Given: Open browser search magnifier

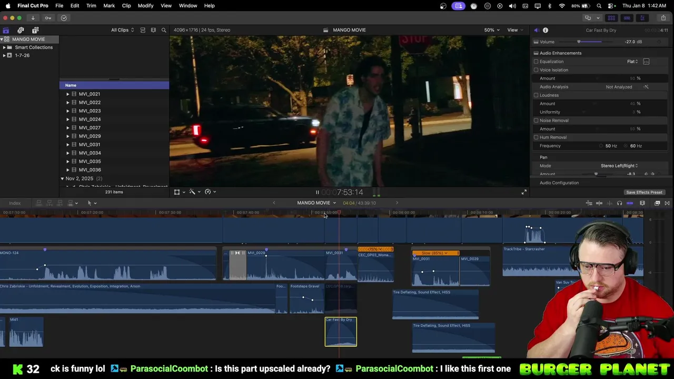Looking at the screenshot, I should click(x=164, y=30).
